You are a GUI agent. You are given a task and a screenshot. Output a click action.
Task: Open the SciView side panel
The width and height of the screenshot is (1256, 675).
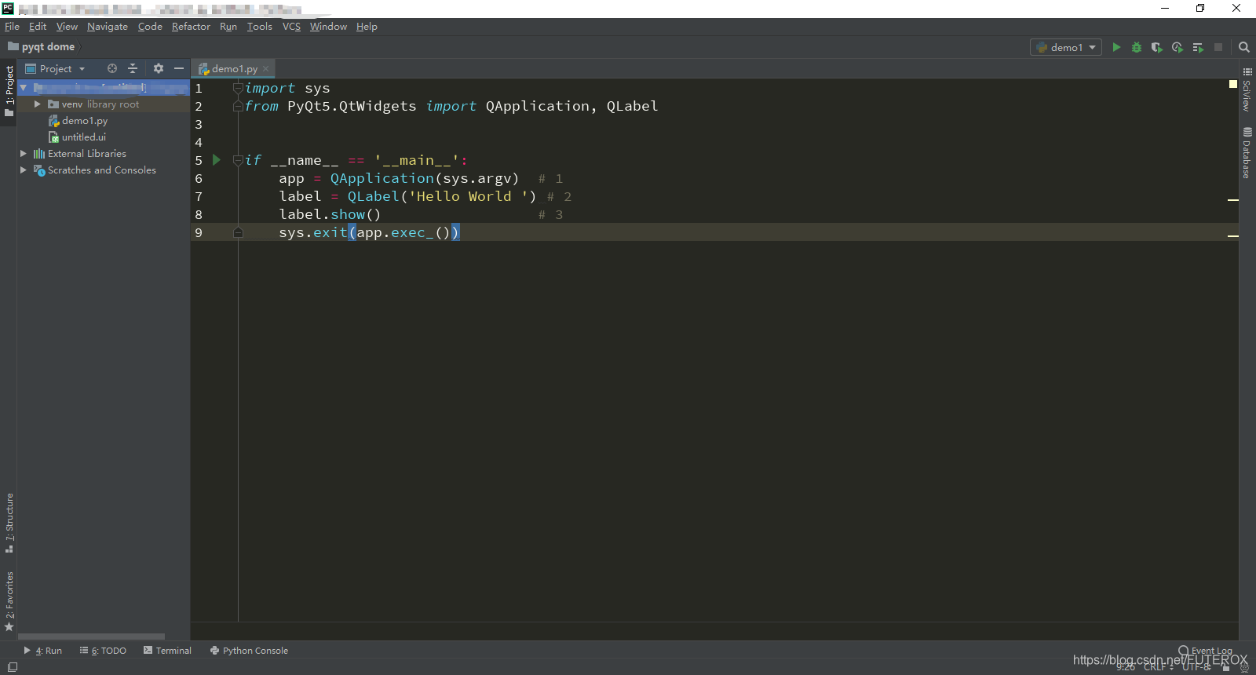1247,89
